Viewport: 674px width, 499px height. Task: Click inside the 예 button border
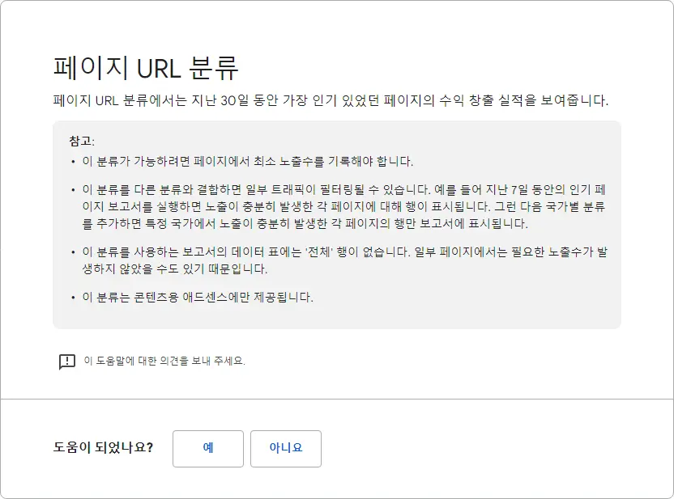207,448
